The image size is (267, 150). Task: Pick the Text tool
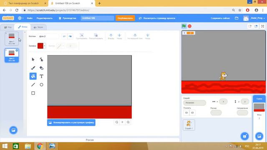pos(41,76)
